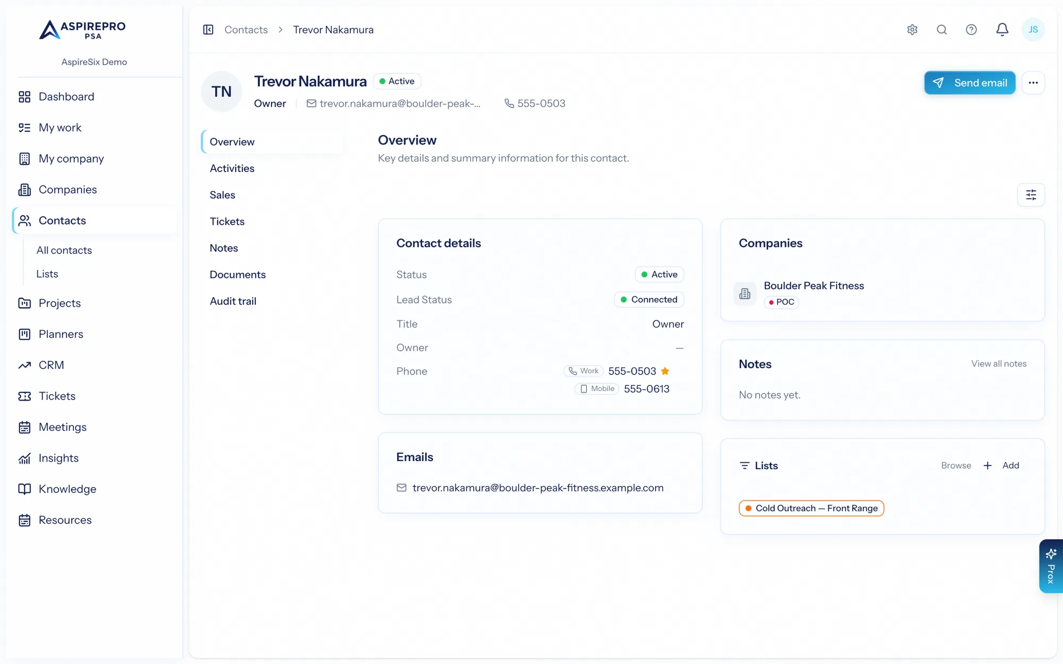Click the Title value Owner
The height and width of the screenshot is (664, 1063).
[x=668, y=324]
